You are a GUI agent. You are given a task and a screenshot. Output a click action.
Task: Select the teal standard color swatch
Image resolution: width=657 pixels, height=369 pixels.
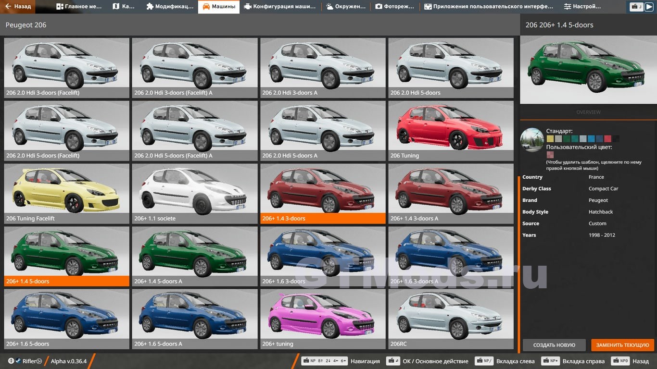(575, 139)
